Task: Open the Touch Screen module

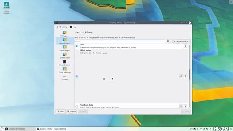Action: [64, 56]
